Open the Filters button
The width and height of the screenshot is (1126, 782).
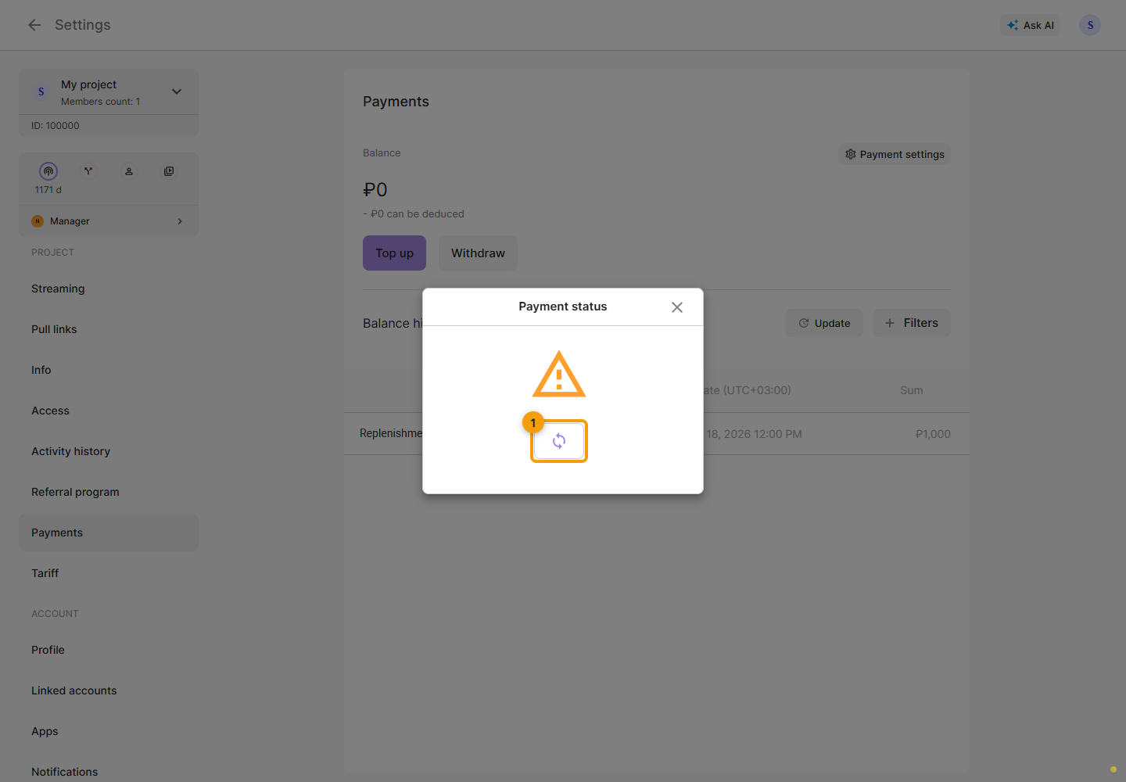click(x=912, y=323)
